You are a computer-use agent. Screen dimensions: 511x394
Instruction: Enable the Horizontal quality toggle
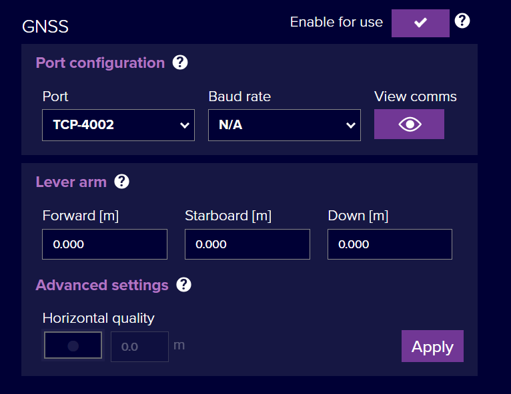point(73,345)
